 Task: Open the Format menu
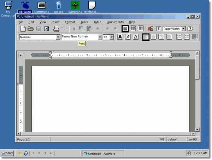[70, 22]
